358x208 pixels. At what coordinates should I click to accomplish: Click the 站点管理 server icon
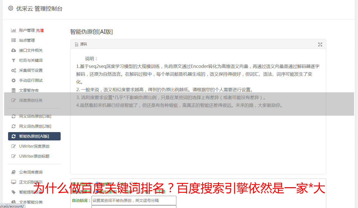[13, 40]
